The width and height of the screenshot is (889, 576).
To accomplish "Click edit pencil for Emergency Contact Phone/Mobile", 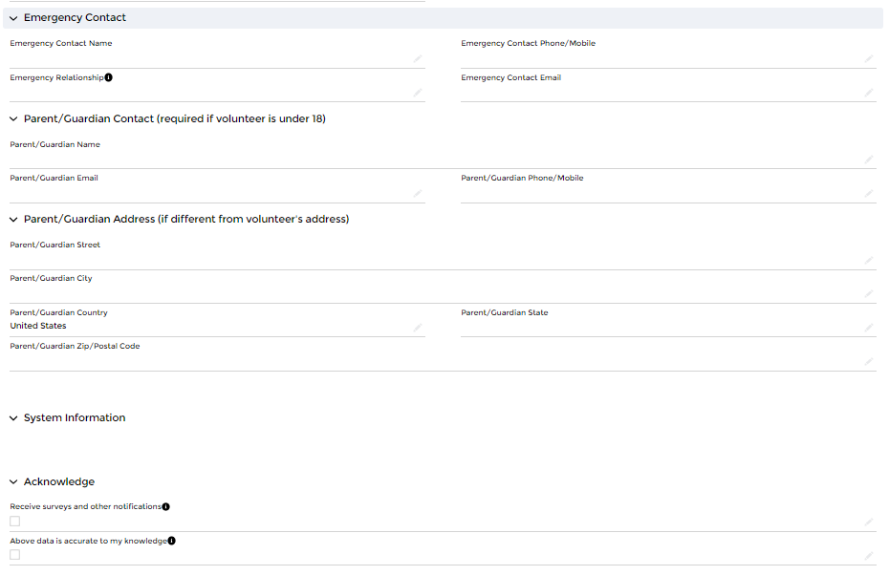I will click(869, 59).
